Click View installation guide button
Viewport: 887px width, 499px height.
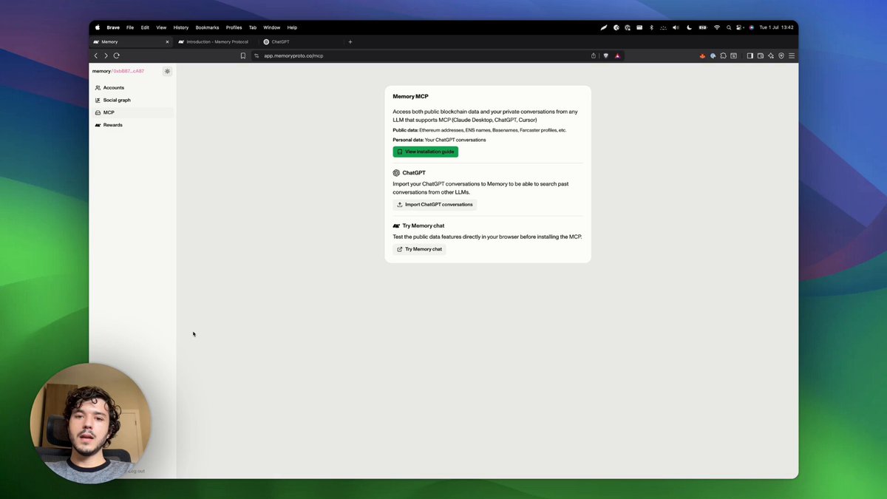[425, 152]
